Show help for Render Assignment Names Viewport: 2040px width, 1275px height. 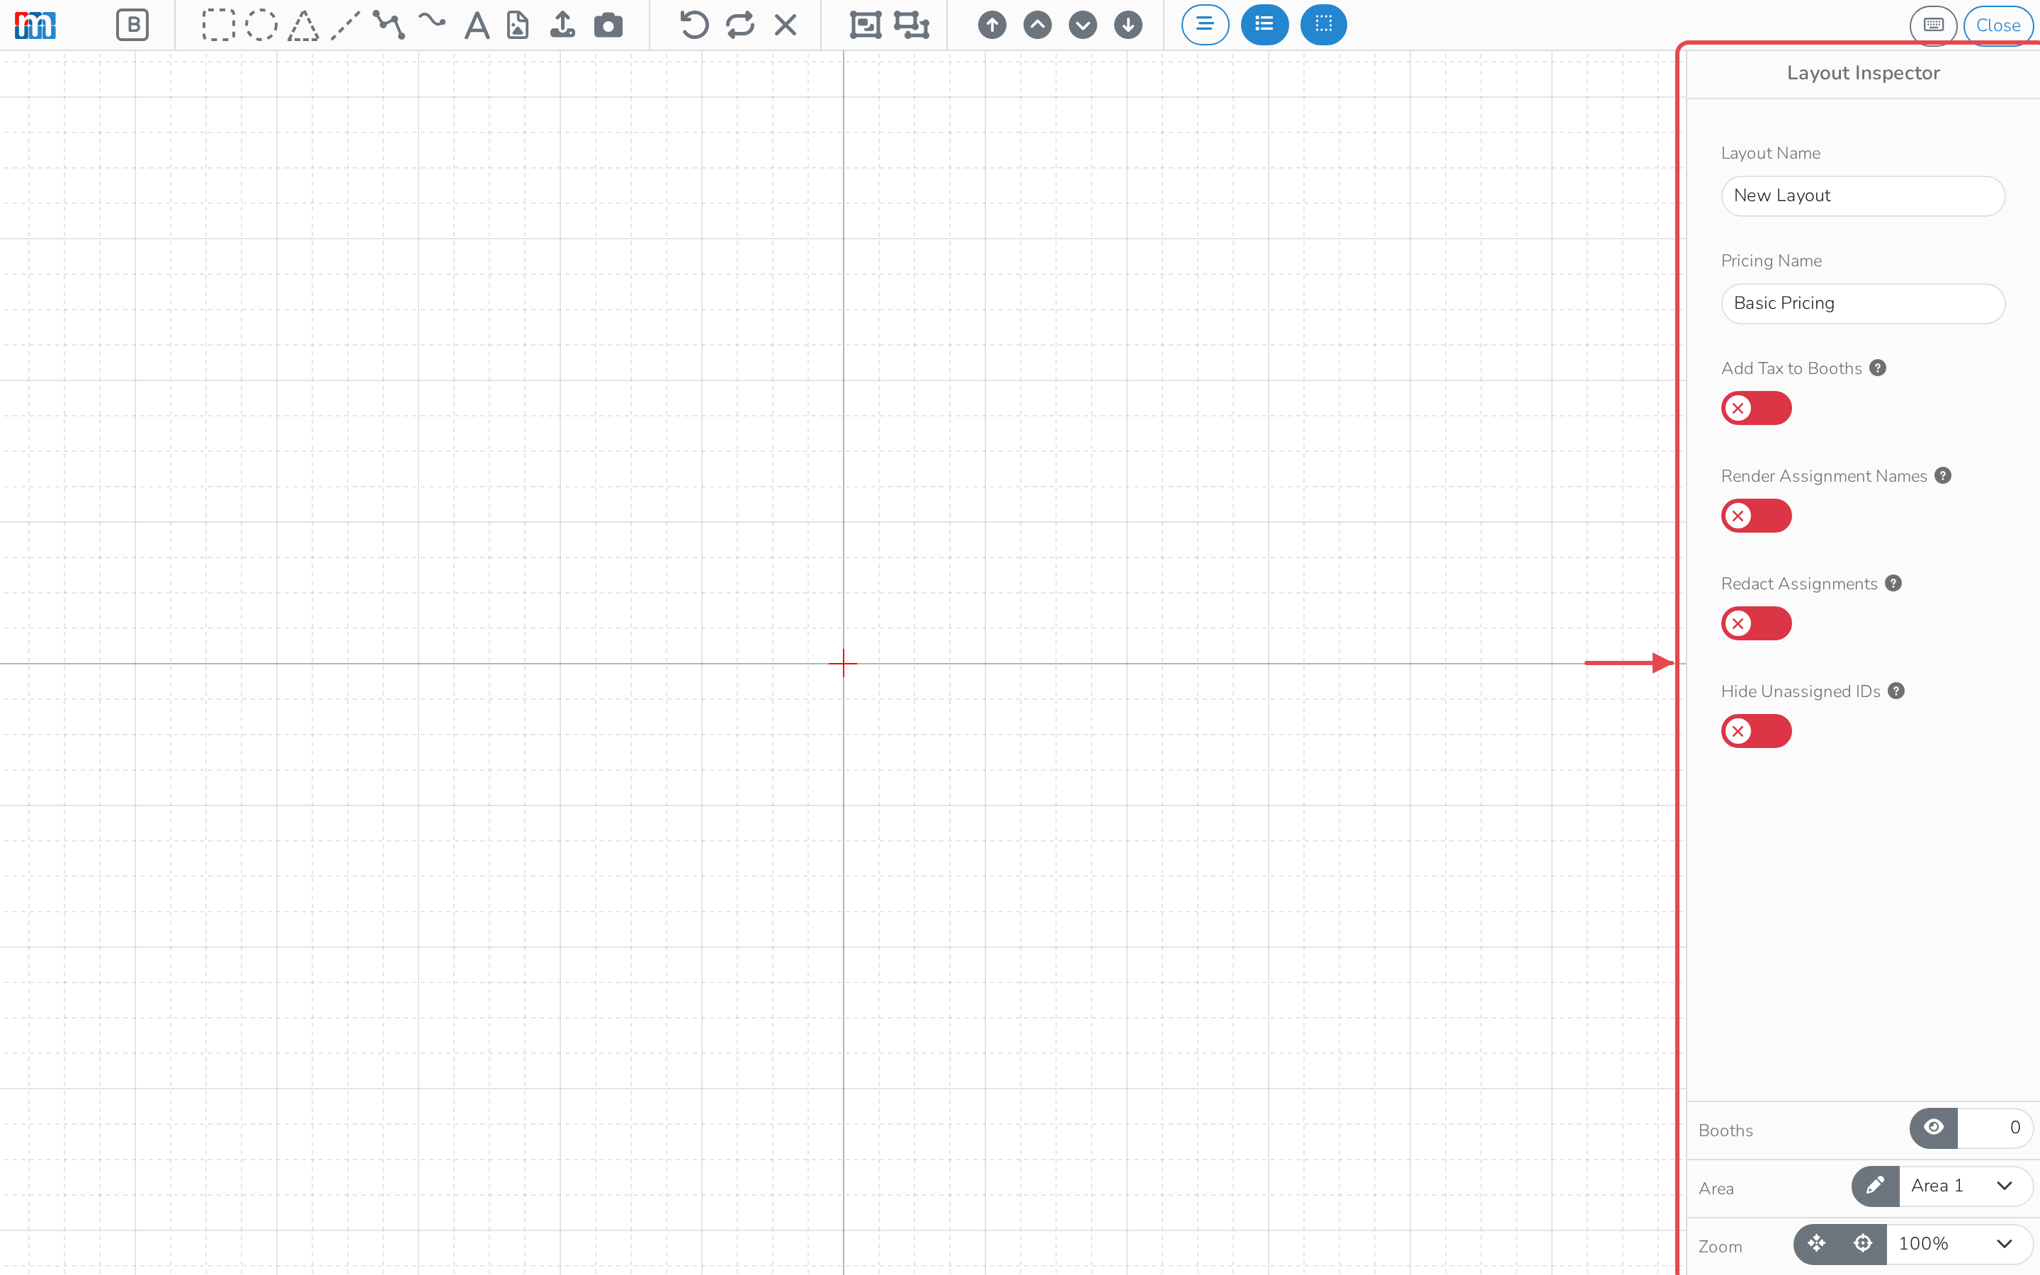[1943, 475]
